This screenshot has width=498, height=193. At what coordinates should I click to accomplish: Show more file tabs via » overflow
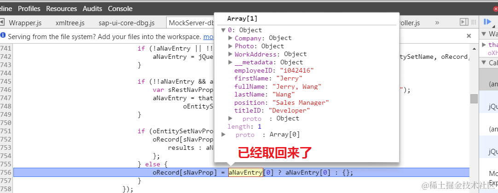[x=437, y=23]
